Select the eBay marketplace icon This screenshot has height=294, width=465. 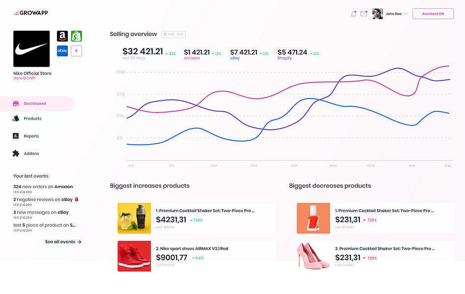point(62,50)
